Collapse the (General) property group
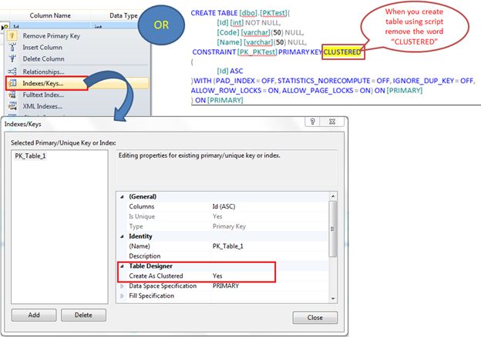This screenshot has height=337, width=481. (x=122, y=197)
